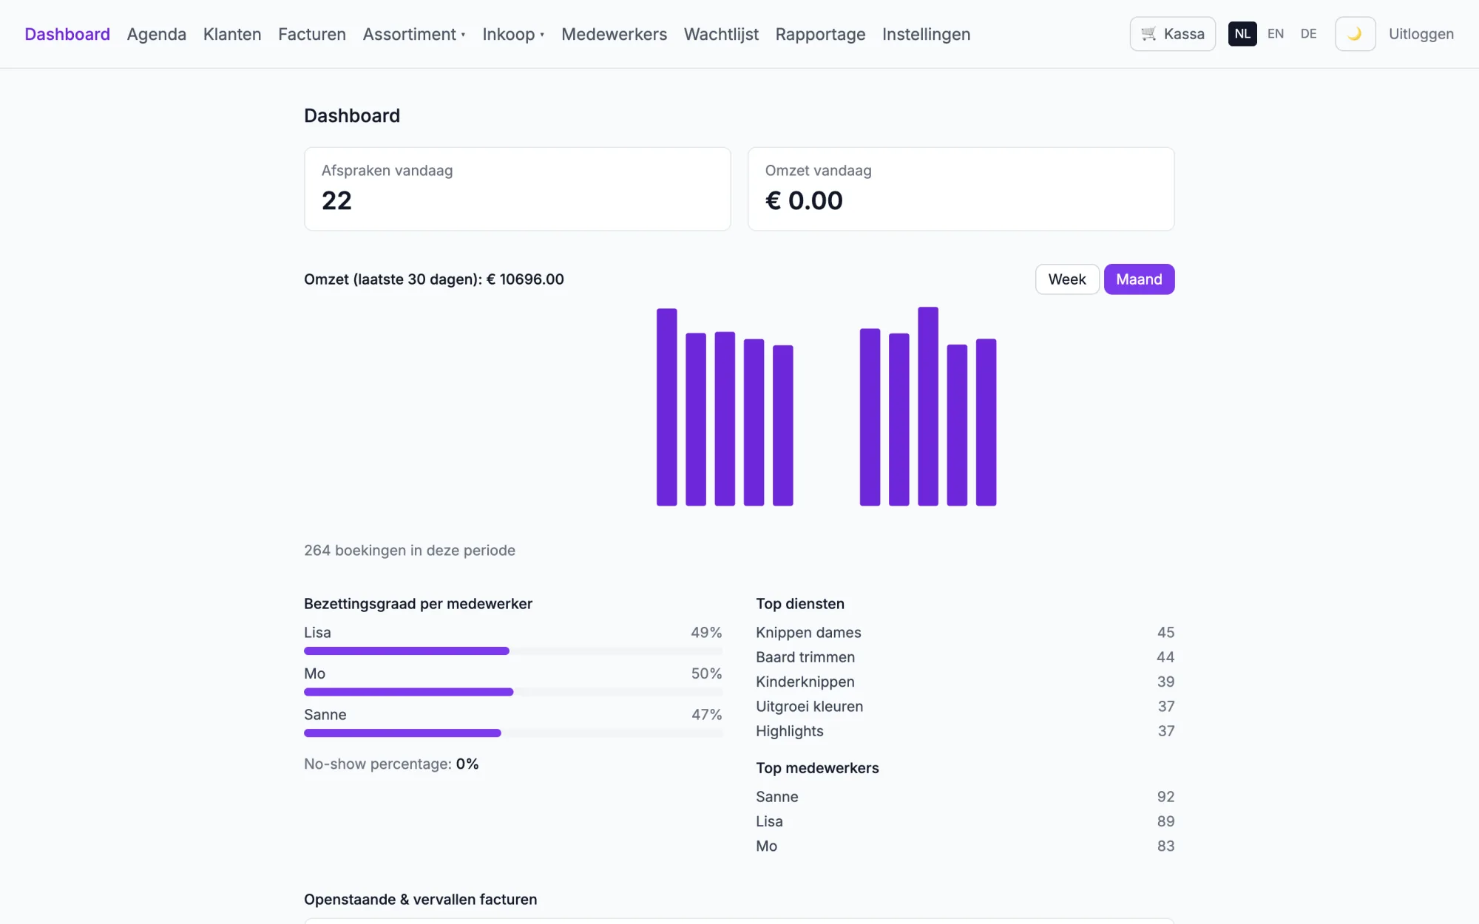Image resolution: width=1479 pixels, height=924 pixels.
Task: Click Sanne in Top medewerkers
Action: tap(965, 797)
